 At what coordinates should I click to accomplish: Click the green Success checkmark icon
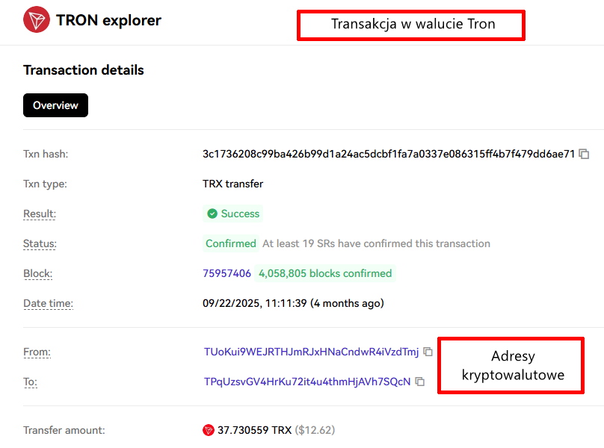tap(212, 214)
